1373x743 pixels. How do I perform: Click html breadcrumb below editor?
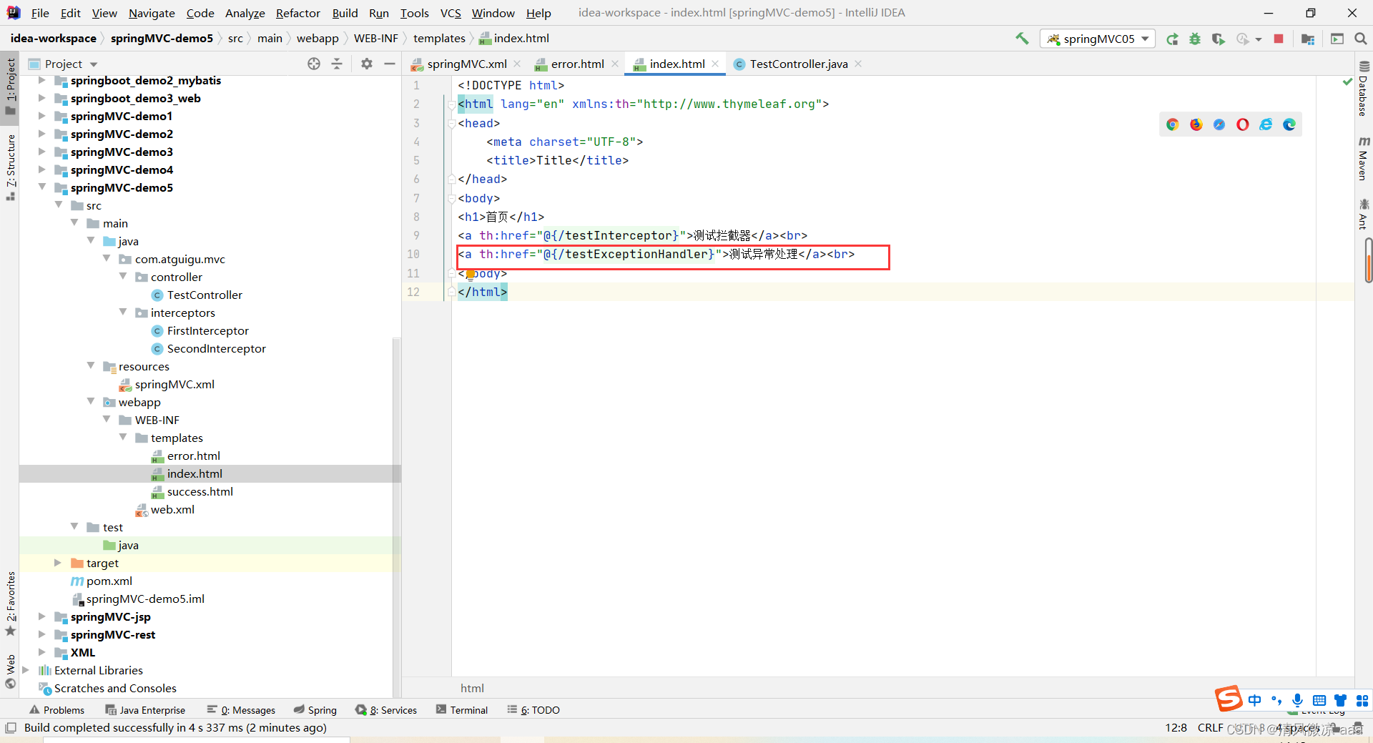pyautogui.click(x=472, y=688)
